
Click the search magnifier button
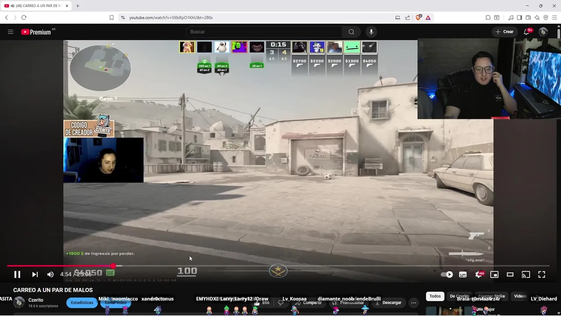click(352, 32)
